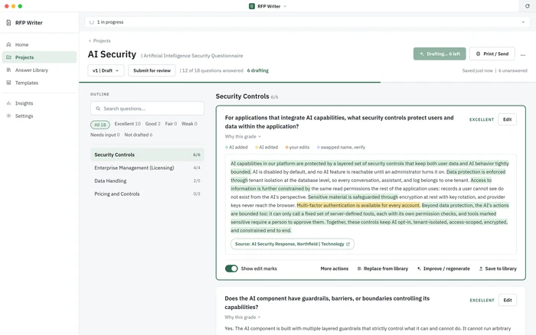
Task: Click the yellow Multi-factor authentication highlighted sentence
Action: click(358, 205)
